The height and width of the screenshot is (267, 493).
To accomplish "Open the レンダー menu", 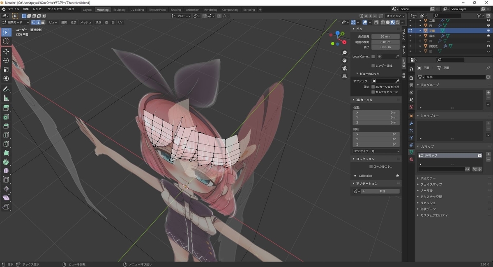I will pos(38,9).
